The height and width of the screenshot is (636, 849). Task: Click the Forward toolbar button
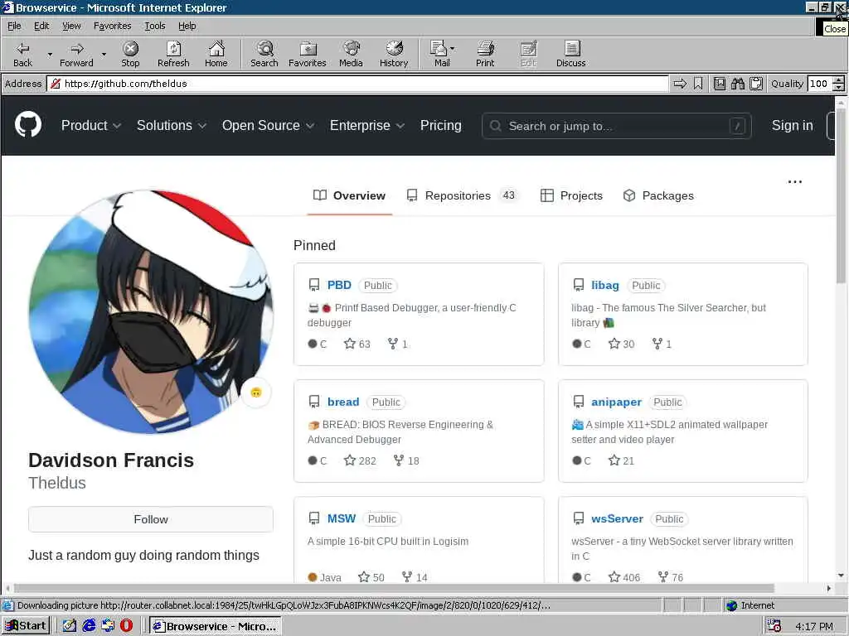(76, 54)
